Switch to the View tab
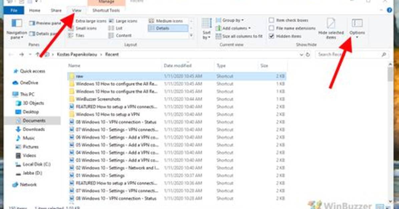Viewport: 399px width, 209px height. pos(77,10)
